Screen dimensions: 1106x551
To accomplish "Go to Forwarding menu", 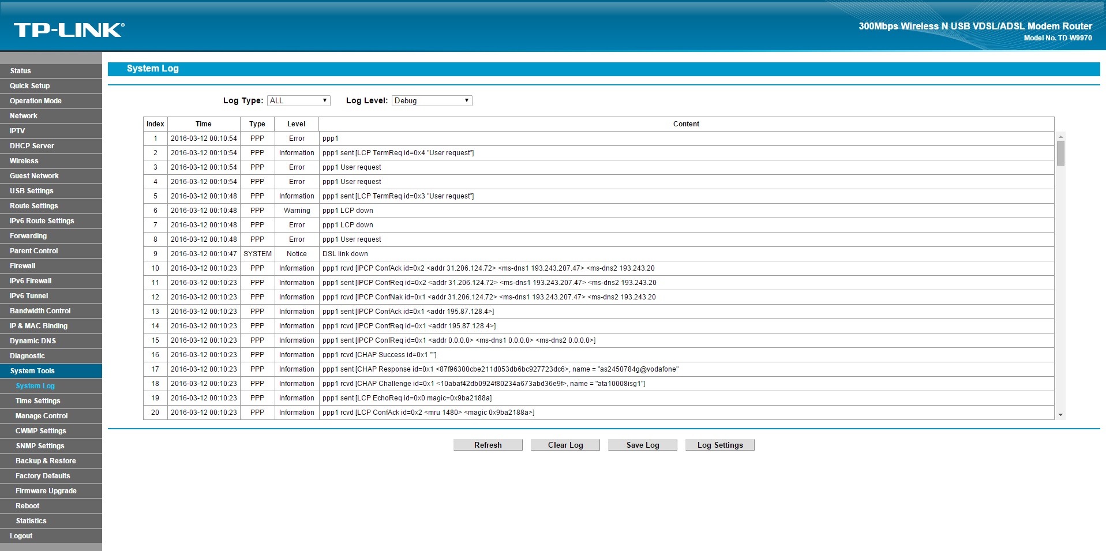I will [51, 236].
